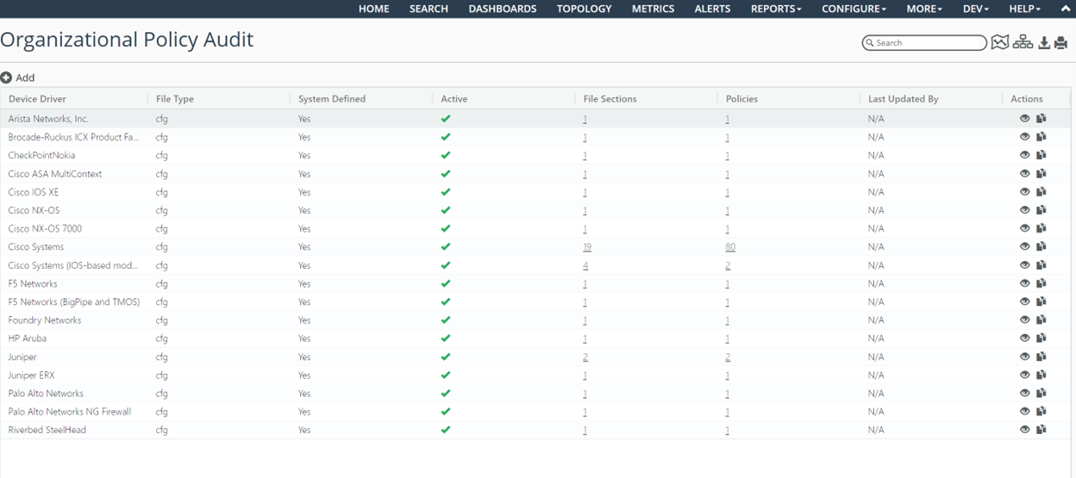1076x478 pixels.
Task: Click copy icon for Riverbed SteelHead
Action: [1042, 429]
